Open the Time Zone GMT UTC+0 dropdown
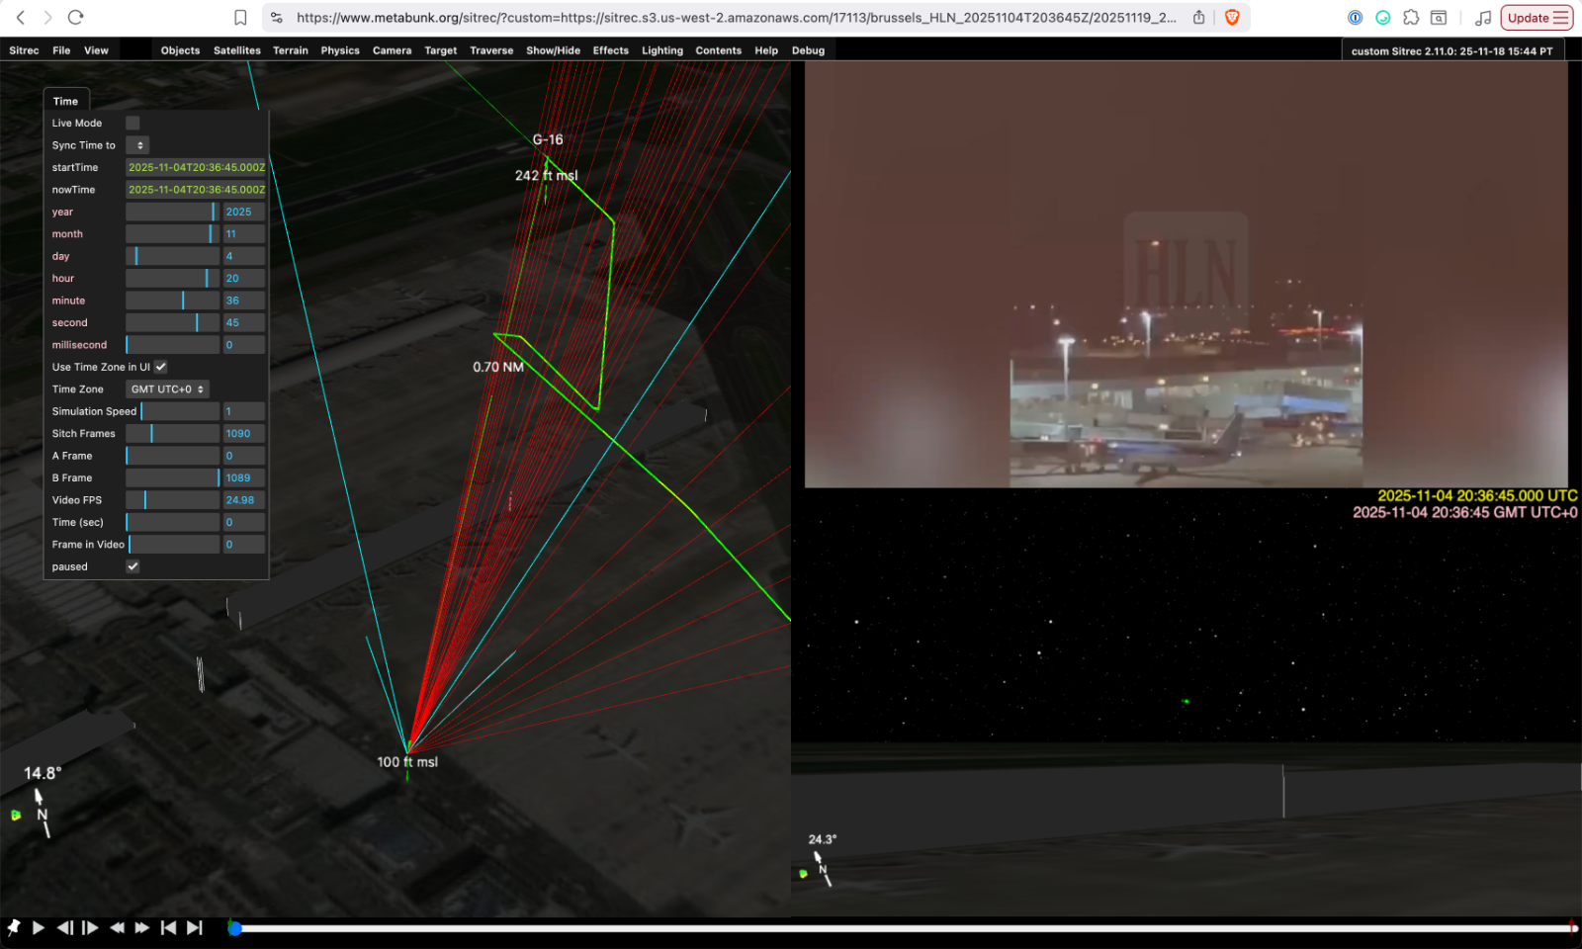This screenshot has height=949, width=1582. tap(166, 389)
